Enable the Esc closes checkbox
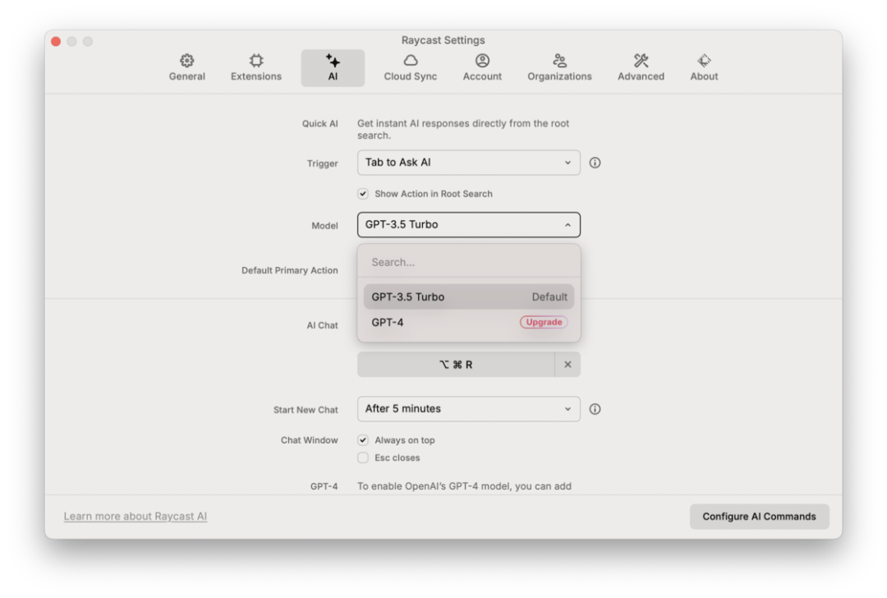The image size is (887, 598). 363,458
